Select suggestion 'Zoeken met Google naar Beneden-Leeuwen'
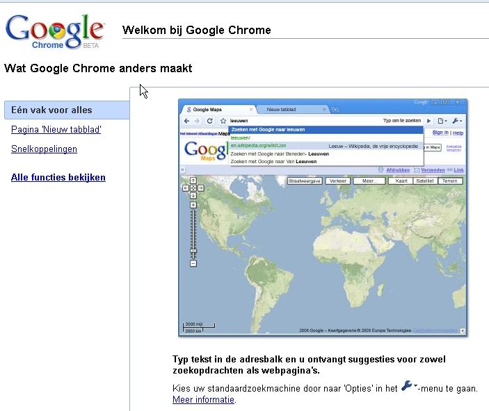This screenshot has height=411, width=489. [326, 154]
